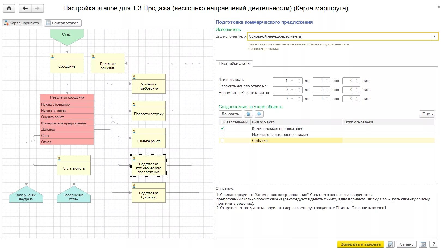
Task: Select Нужно уточнение condition row
Action: point(67,104)
